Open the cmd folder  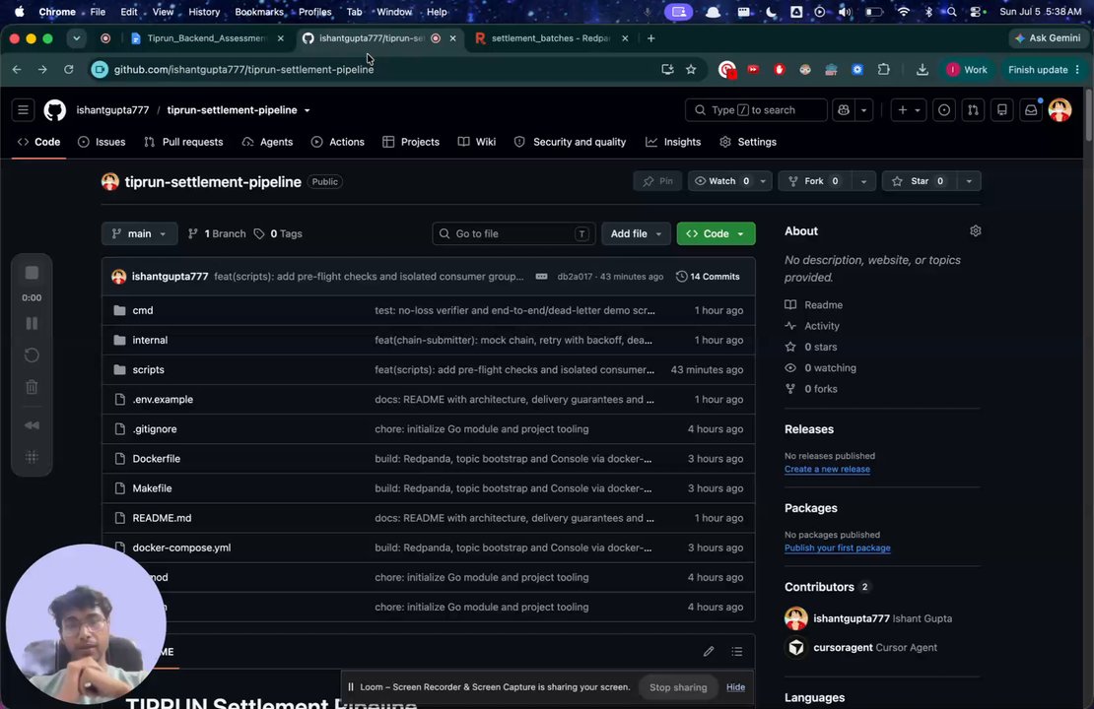142,310
